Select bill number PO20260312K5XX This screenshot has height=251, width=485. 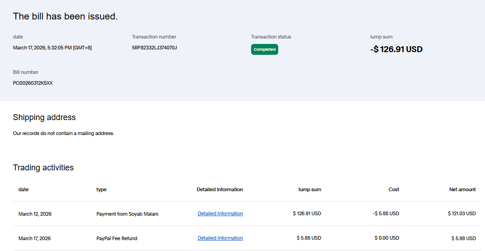[33, 83]
